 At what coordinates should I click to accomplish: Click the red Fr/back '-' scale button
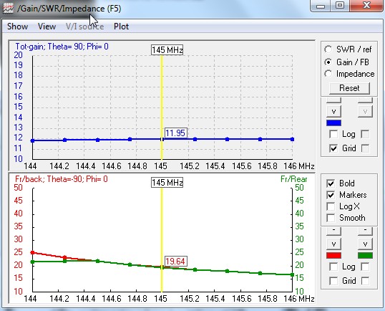(x=333, y=230)
